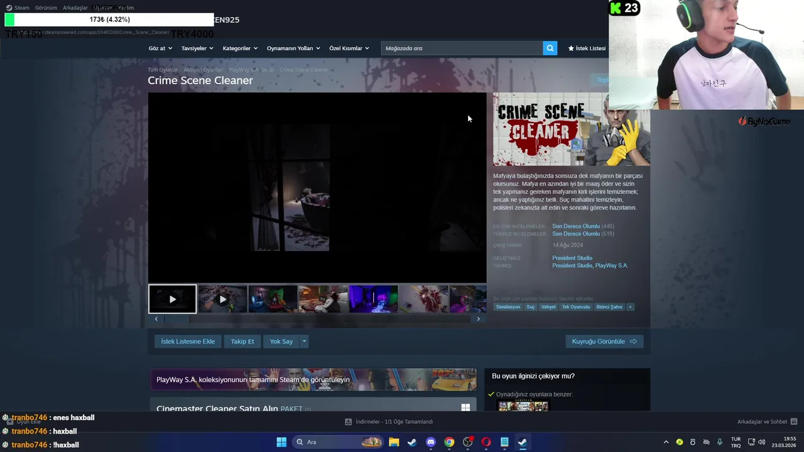
Task: Play the second trailer video thumbnail
Action: [x=222, y=299]
